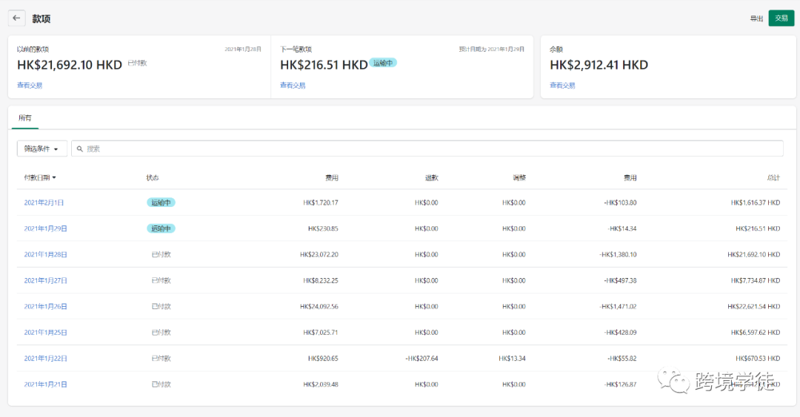Open 查看交易 under 下一笔款项
Screen dimensions: 800x417
pyautogui.click(x=293, y=86)
